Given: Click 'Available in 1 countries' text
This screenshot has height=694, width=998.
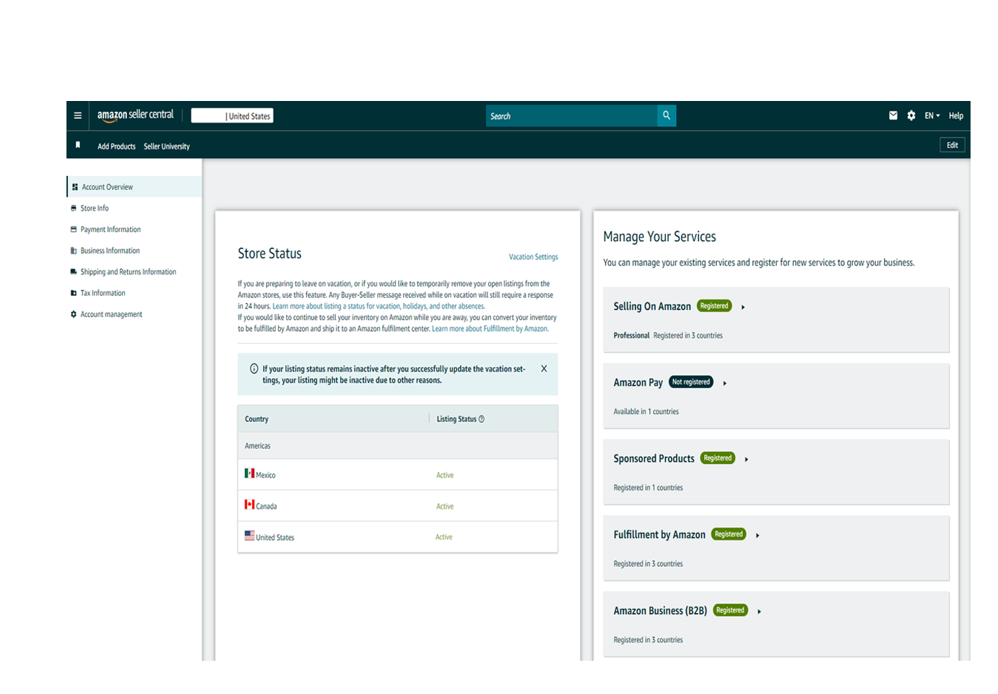Looking at the screenshot, I should click(646, 412).
